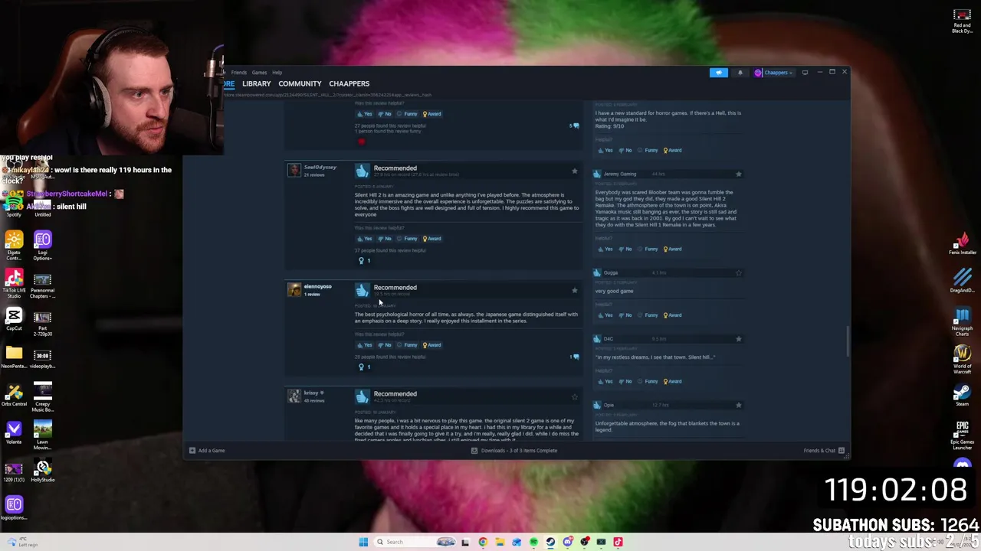Open krissy's profile avatar

(x=294, y=396)
